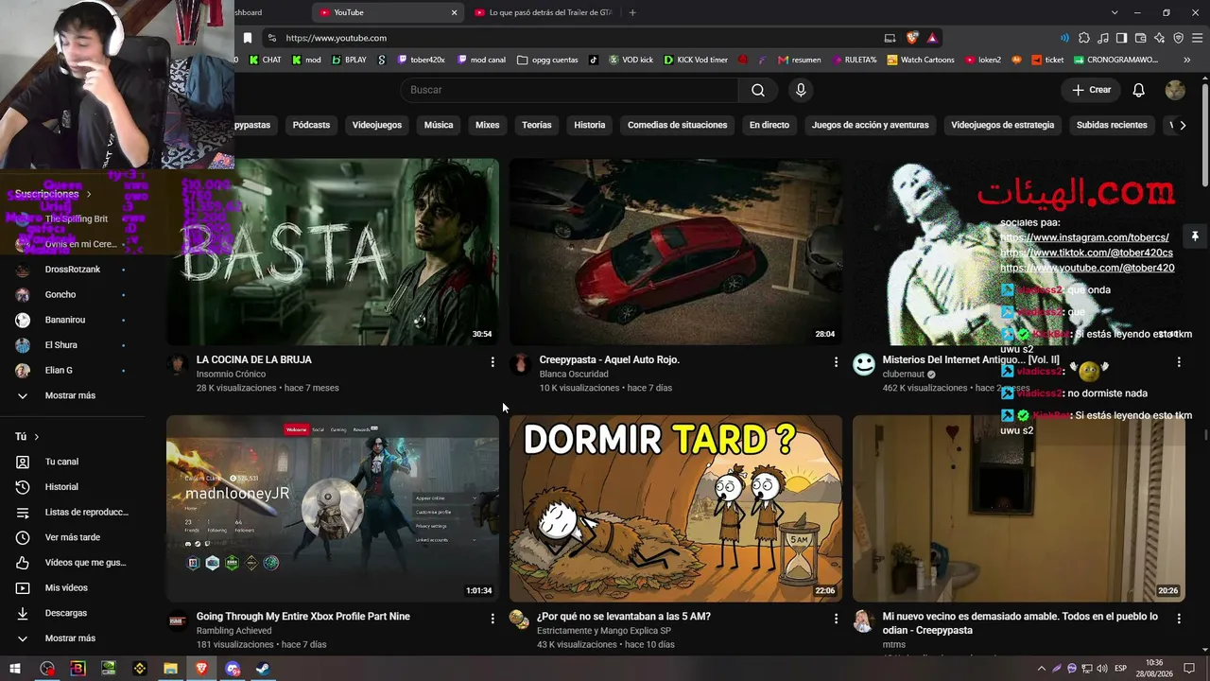Click the YouTube search magnifier button
1210x681 pixels.
758,90
